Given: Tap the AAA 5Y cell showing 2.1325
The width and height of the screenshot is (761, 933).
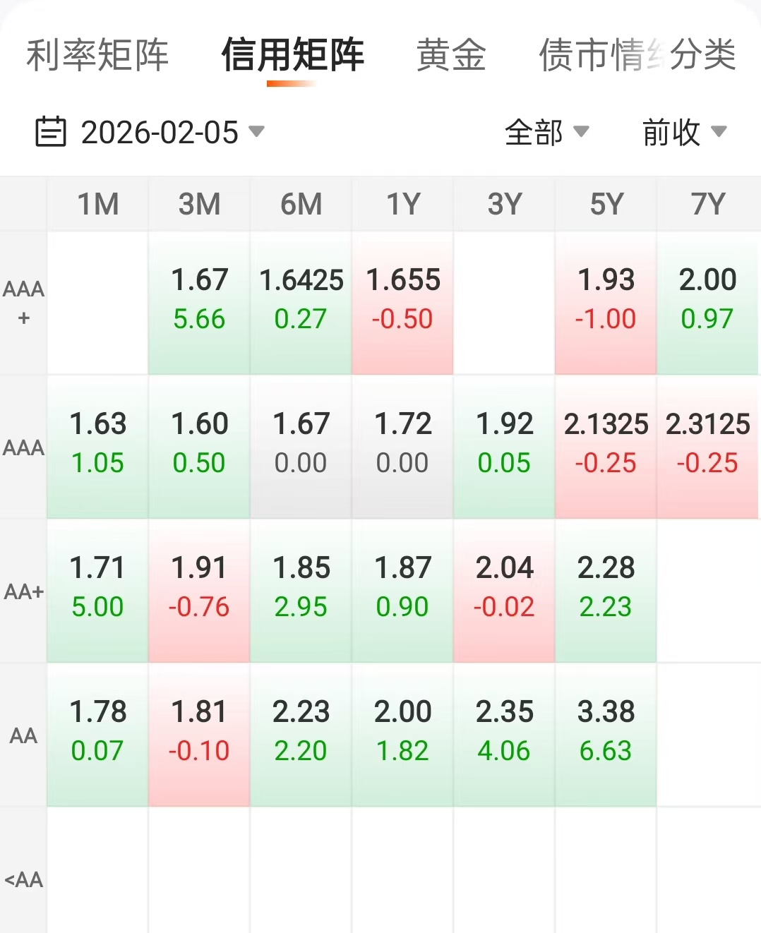Looking at the screenshot, I should [606, 445].
